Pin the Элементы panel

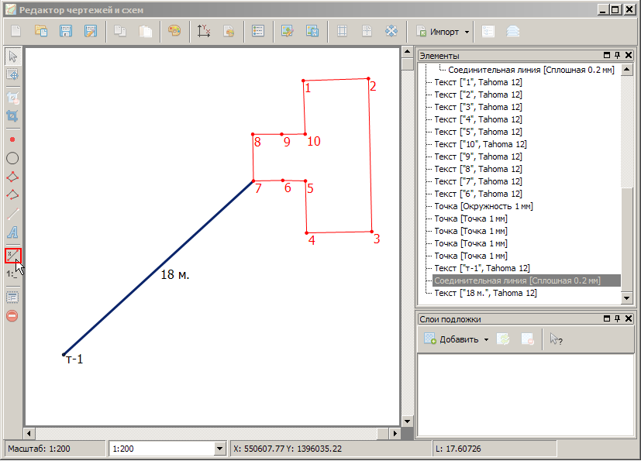[618, 56]
